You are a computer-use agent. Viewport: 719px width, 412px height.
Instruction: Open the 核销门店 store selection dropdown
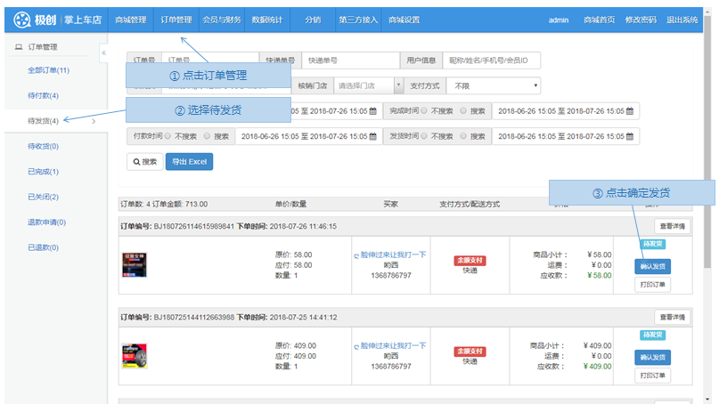coord(368,86)
